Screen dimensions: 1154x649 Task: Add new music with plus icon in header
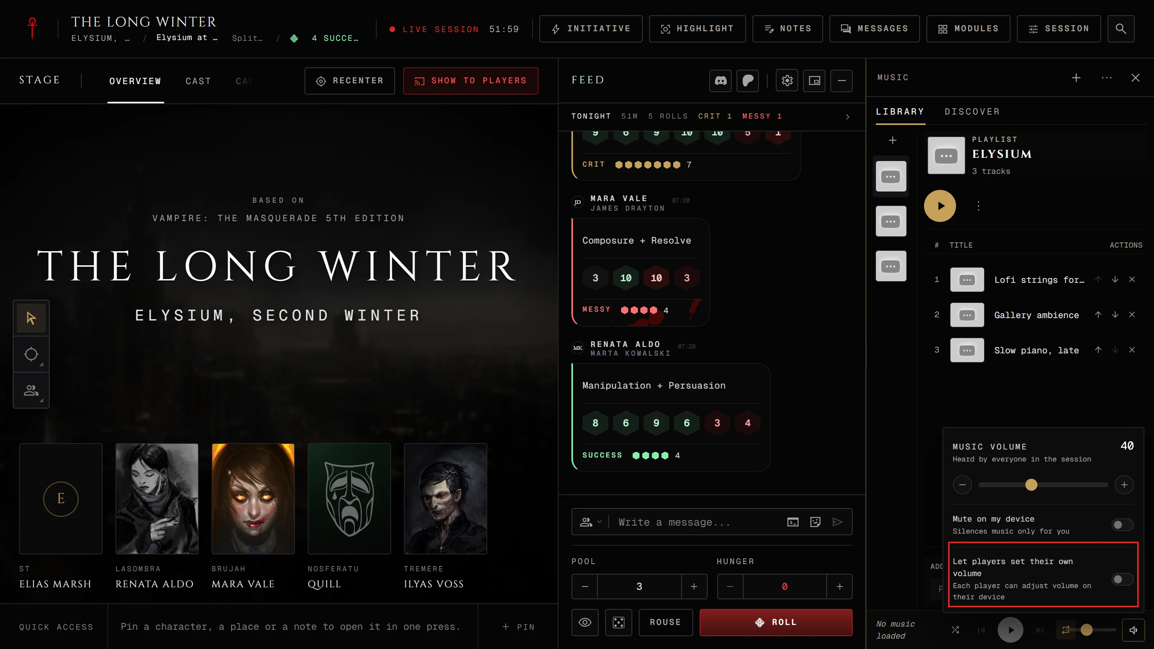coord(1076,77)
